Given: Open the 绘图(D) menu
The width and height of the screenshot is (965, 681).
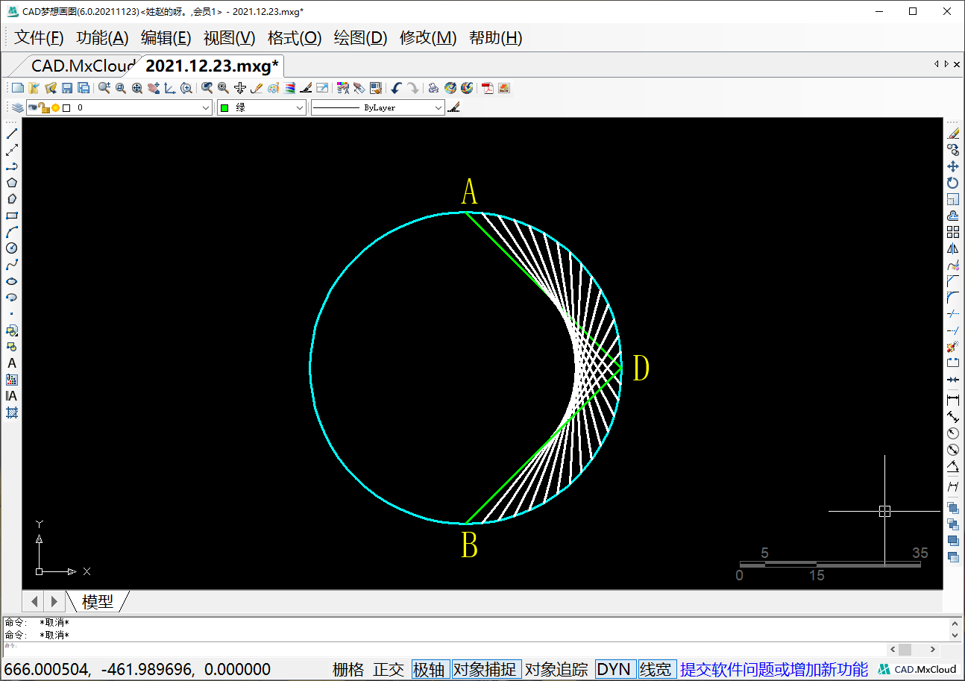Looking at the screenshot, I should (x=361, y=38).
